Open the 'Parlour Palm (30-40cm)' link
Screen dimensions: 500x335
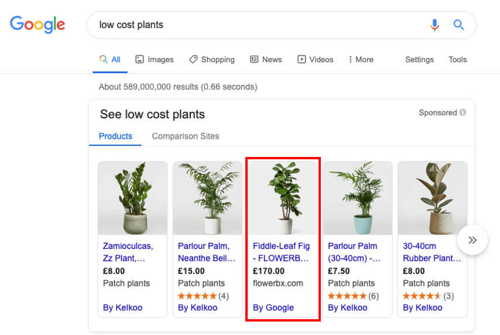[354, 252]
